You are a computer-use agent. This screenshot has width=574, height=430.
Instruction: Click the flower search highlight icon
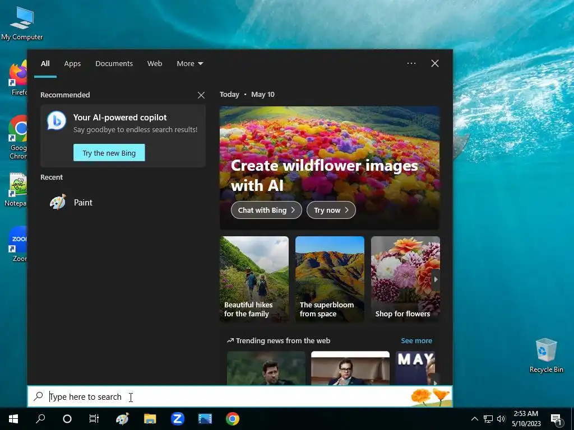(430, 397)
